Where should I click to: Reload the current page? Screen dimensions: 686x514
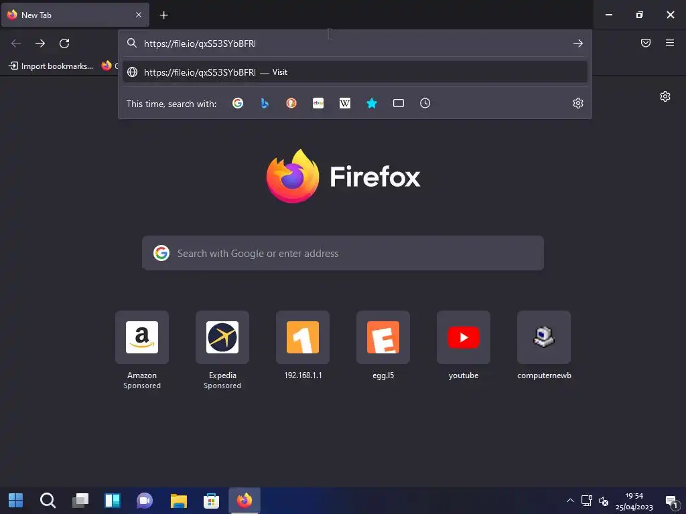pos(64,44)
